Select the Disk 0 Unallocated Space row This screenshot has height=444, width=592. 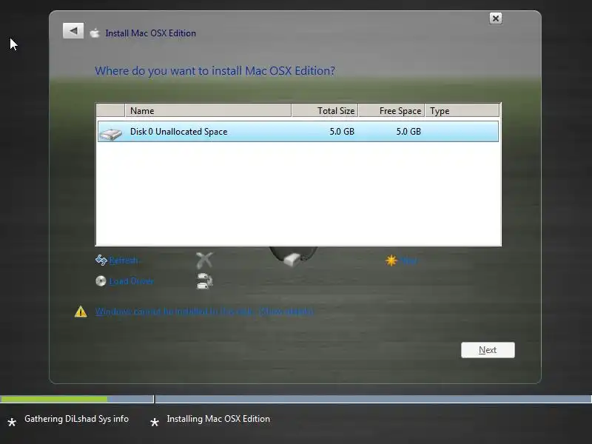click(298, 132)
